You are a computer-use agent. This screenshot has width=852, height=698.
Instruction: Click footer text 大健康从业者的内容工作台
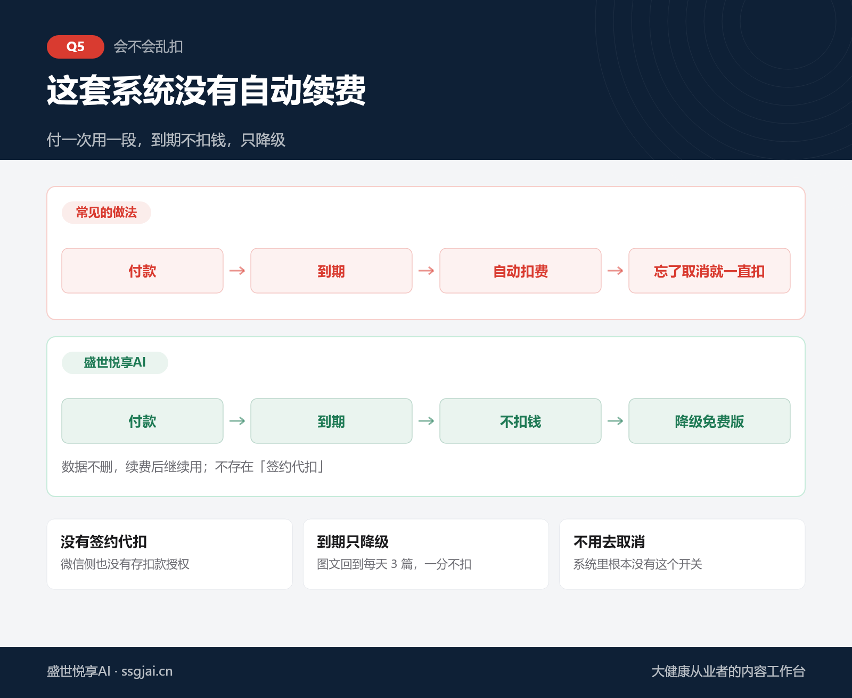pyautogui.click(x=728, y=671)
